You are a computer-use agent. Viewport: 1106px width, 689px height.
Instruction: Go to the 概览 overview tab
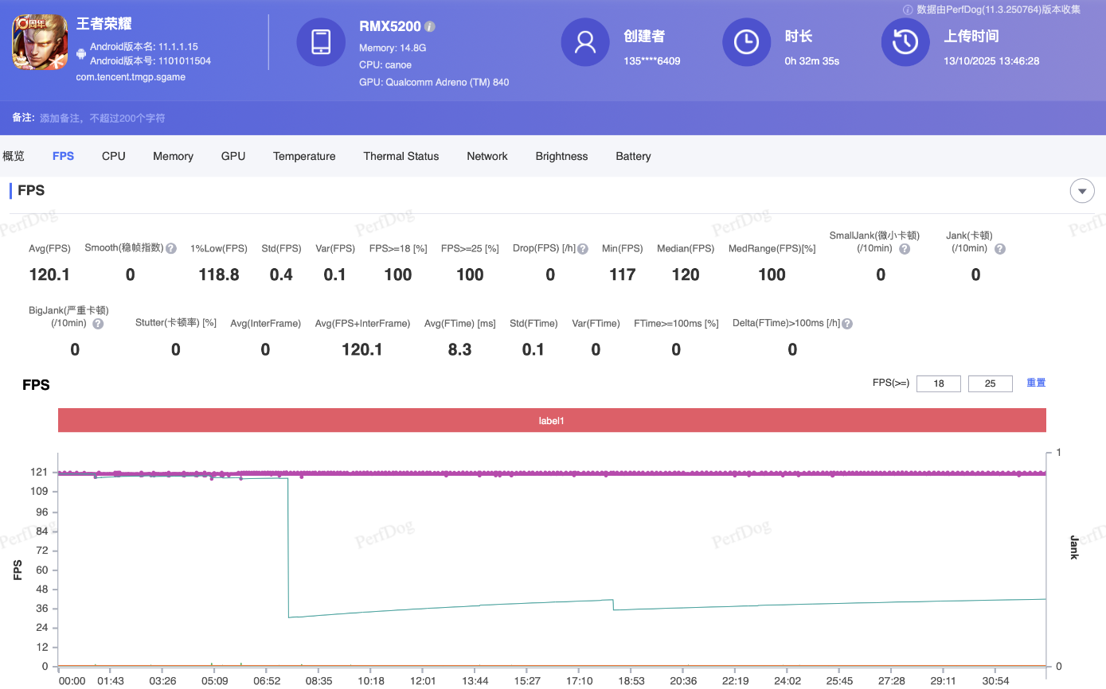14,156
